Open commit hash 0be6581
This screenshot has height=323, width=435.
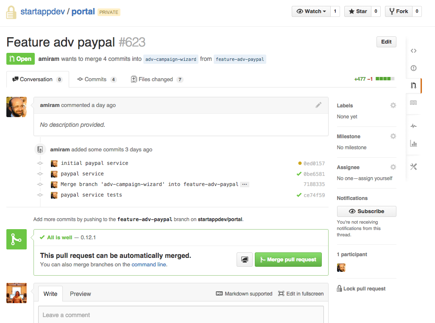click(x=314, y=174)
